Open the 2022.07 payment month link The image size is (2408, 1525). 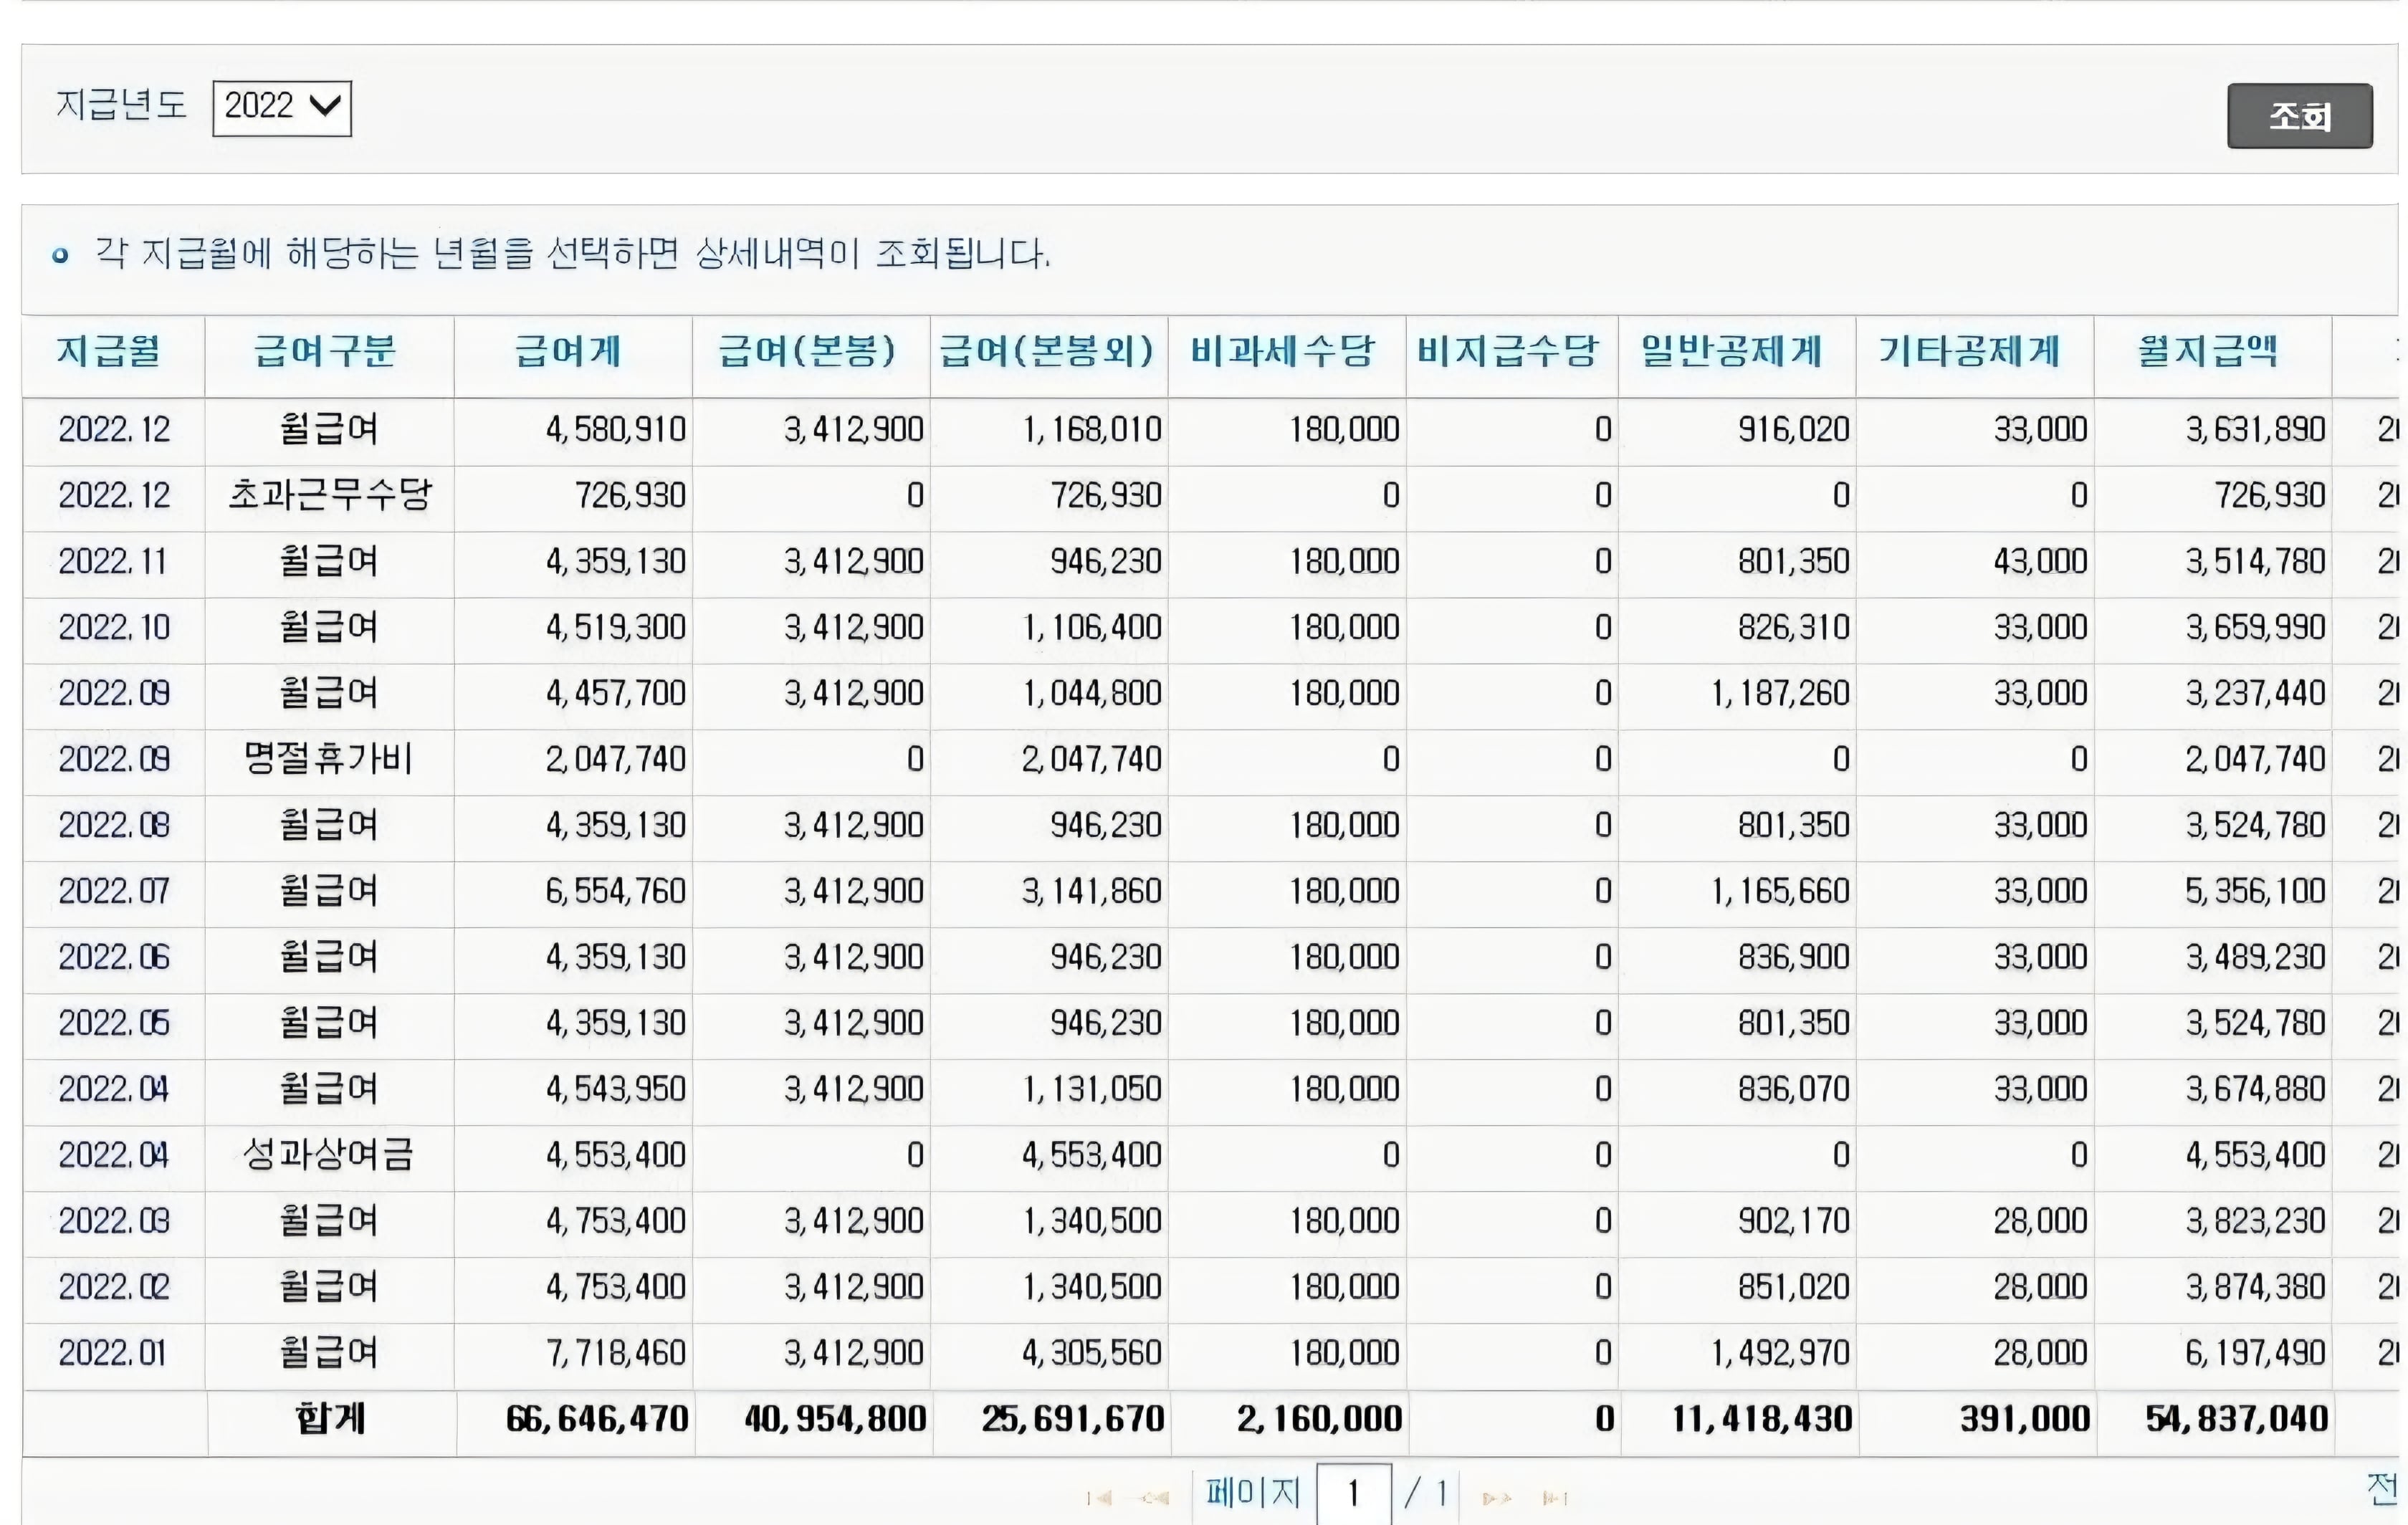pyautogui.click(x=114, y=892)
